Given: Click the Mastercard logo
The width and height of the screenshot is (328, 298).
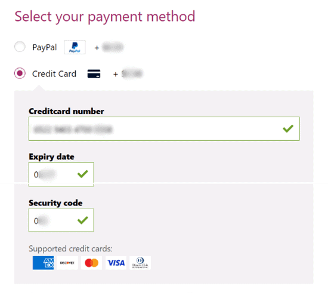Looking at the screenshot, I should pos(92,263).
